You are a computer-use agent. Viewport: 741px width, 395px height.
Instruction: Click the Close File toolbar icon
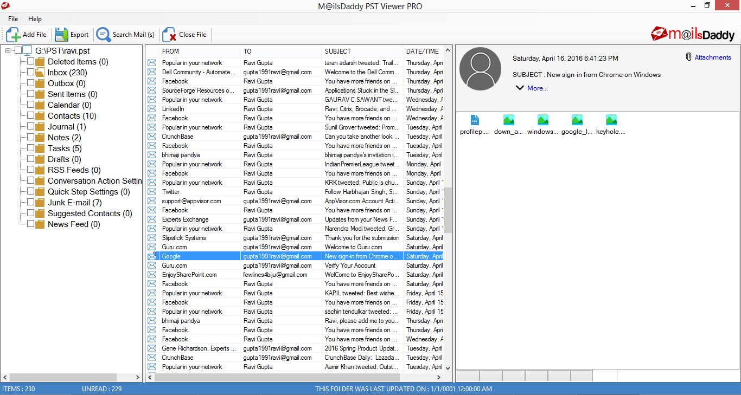pyautogui.click(x=169, y=35)
